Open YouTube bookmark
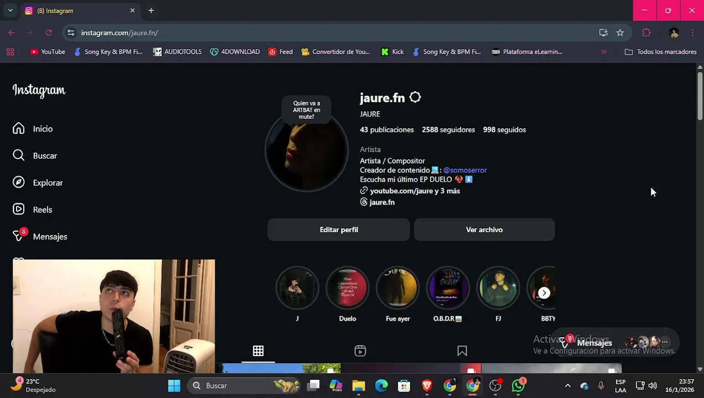This screenshot has height=398, width=704. tap(48, 52)
